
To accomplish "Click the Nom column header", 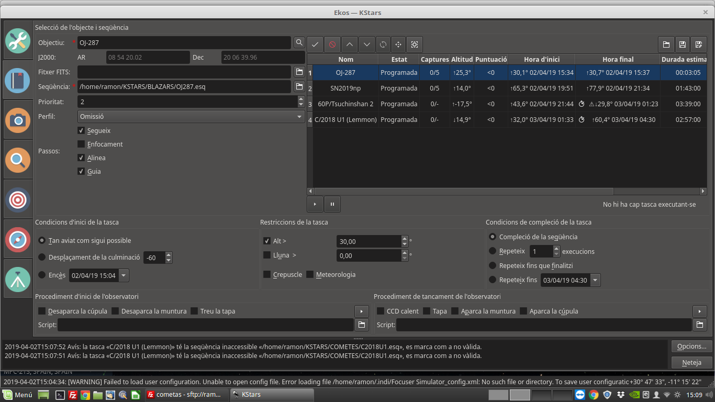I will [x=345, y=59].
